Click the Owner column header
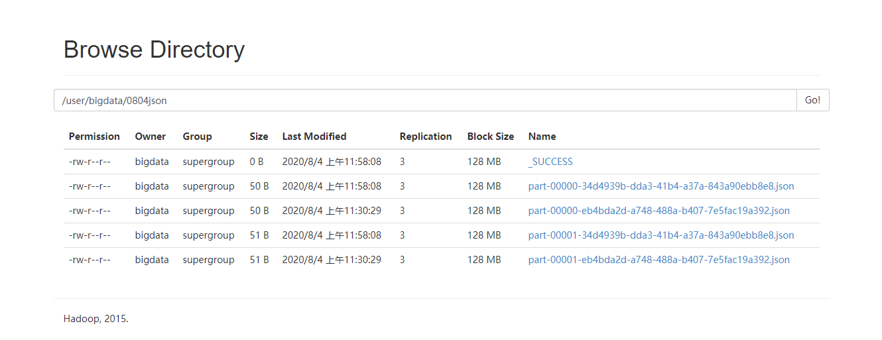 (x=151, y=137)
